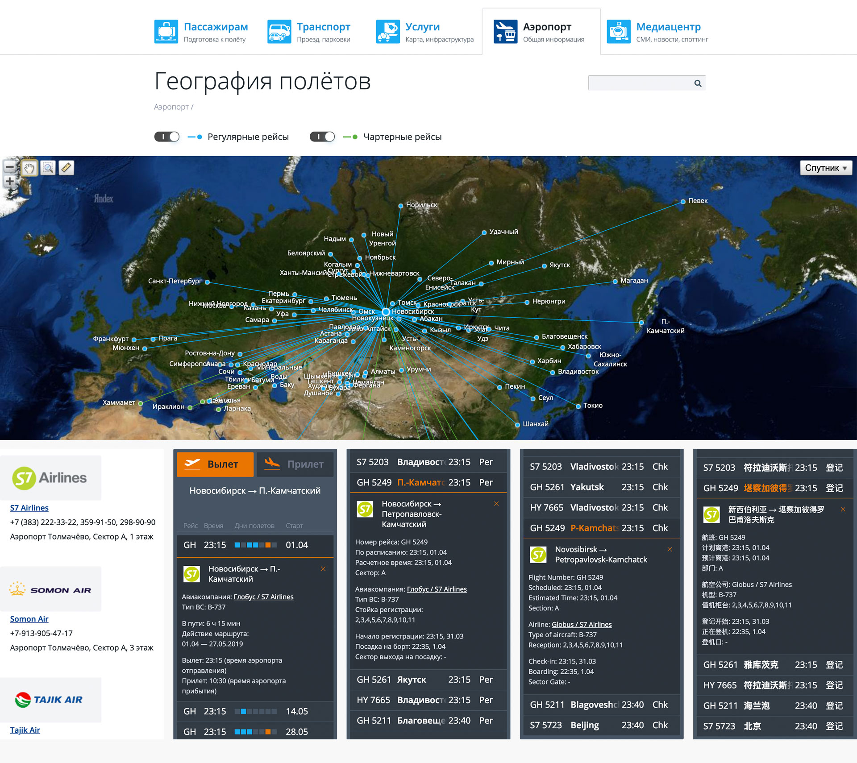857x763 pixels.
Task: Follow the Tajik Air link
Action: pos(25,730)
